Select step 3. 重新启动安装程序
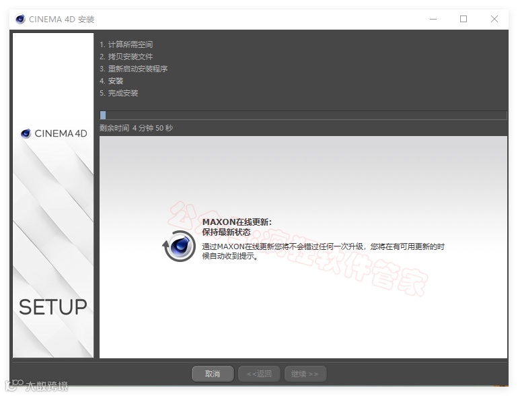 click(133, 69)
